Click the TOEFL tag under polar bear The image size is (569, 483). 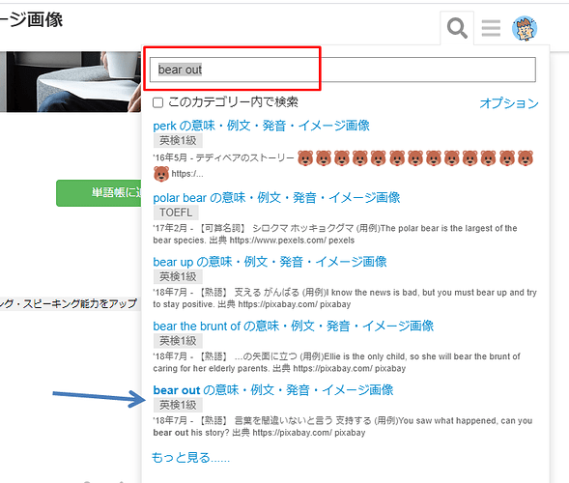[176, 213]
